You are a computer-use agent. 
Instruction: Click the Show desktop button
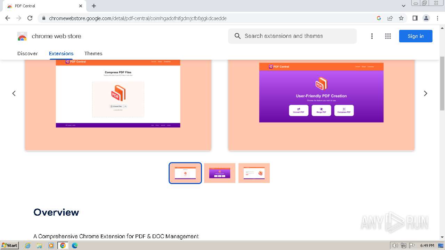coord(441,245)
